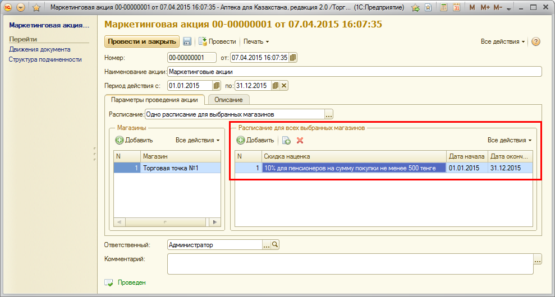Click the copy row icon beside Добавить
The width and height of the screenshot is (555, 297).
click(286, 140)
